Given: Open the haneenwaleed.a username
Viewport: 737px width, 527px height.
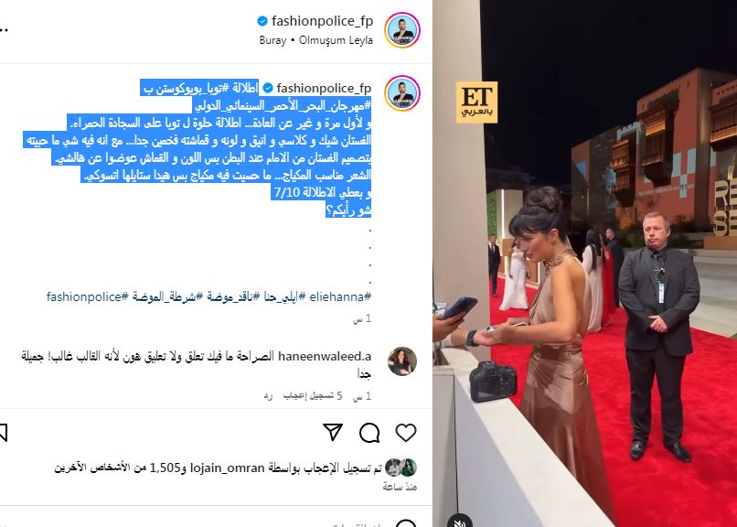Looking at the screenshot, I should pos(325,356).
